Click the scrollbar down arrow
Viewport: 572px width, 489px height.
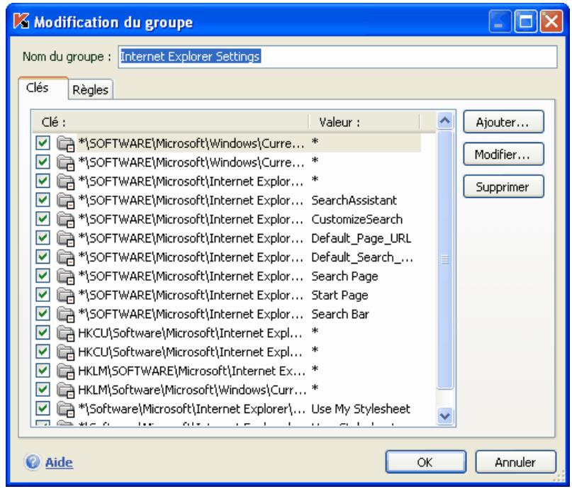coord(444,416)
